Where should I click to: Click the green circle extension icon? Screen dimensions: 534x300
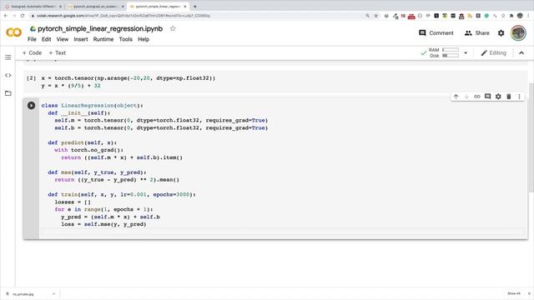[x=486, y=16]
